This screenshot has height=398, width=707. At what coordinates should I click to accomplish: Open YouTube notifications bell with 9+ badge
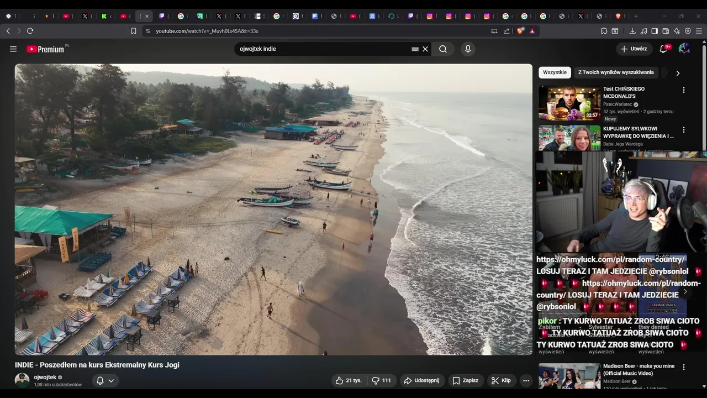click(664, 49)
